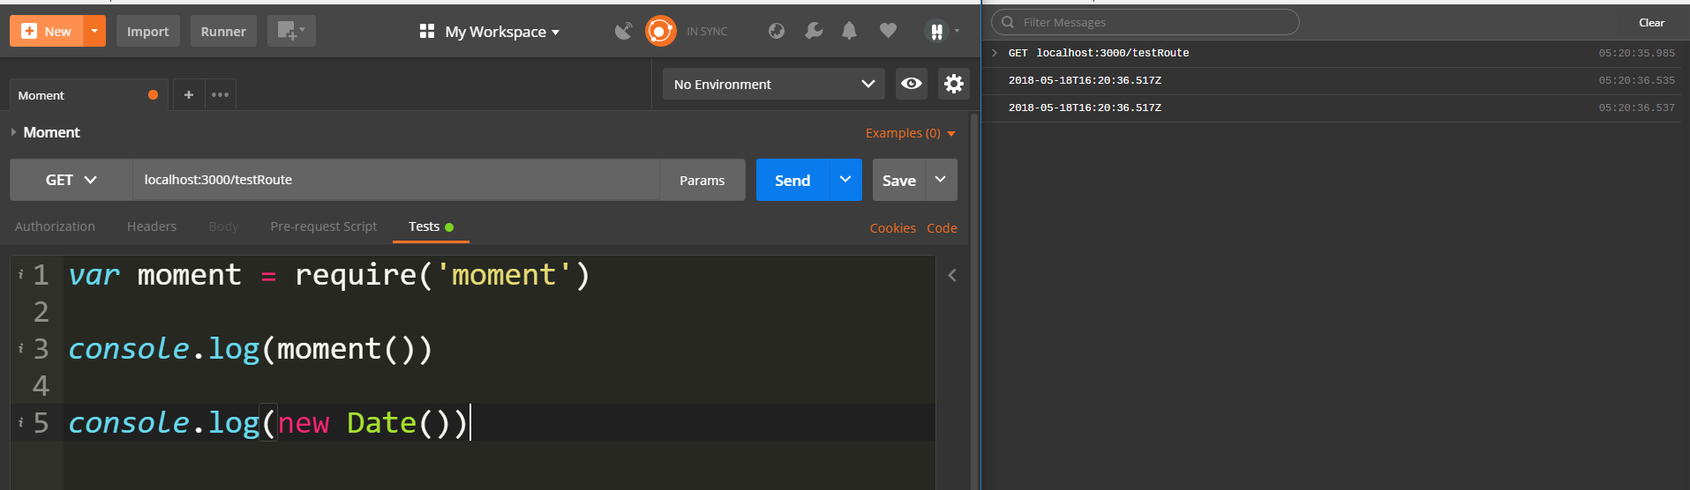Open Manage Environments gear icon
Screen dimensions: 1690x490
[953, 84]
